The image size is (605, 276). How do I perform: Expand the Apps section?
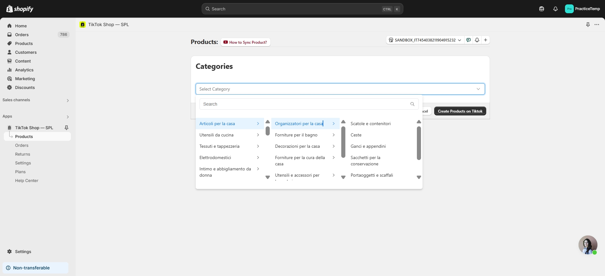point(67,117)
